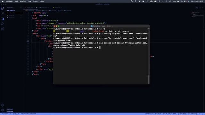Image resolution: width=205 pixels, height=115 pixels.
Task: Open Accounts icon at bottom of activity bar
Action: 3,105
